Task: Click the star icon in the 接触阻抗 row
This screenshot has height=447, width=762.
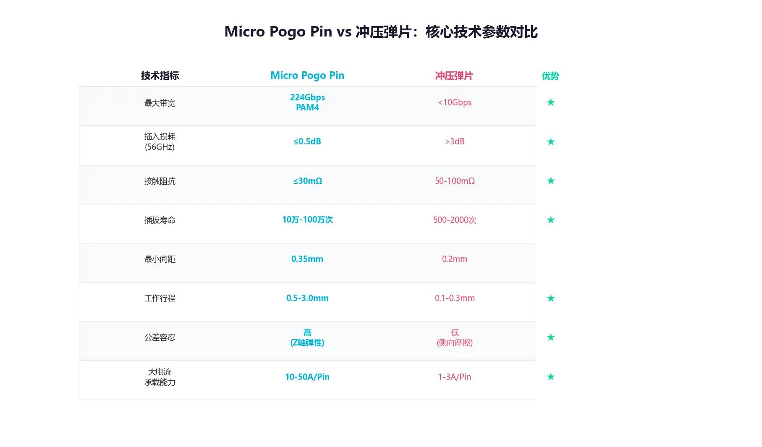Action: (551, 181)
